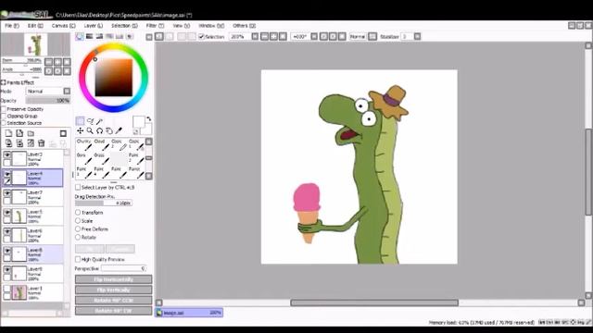Click the Flip Horizontally button

tap(113, 279)
